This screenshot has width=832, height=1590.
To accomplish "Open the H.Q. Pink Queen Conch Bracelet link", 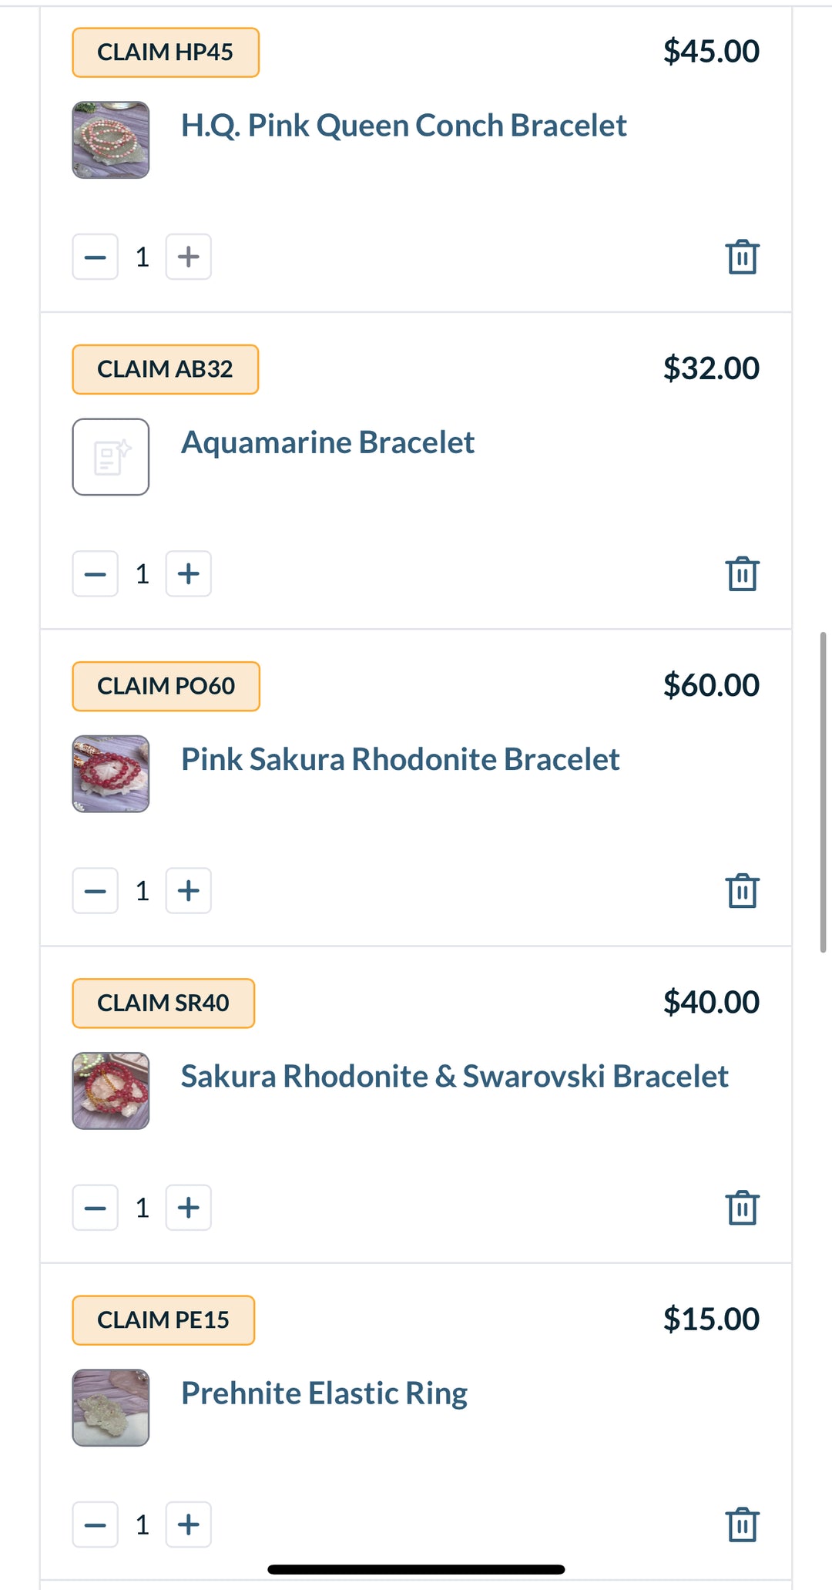I will coord(404,126).
